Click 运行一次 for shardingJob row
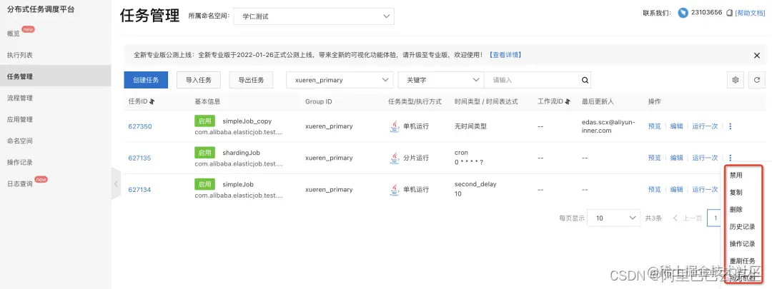772x289 pixels. (705, 158)
